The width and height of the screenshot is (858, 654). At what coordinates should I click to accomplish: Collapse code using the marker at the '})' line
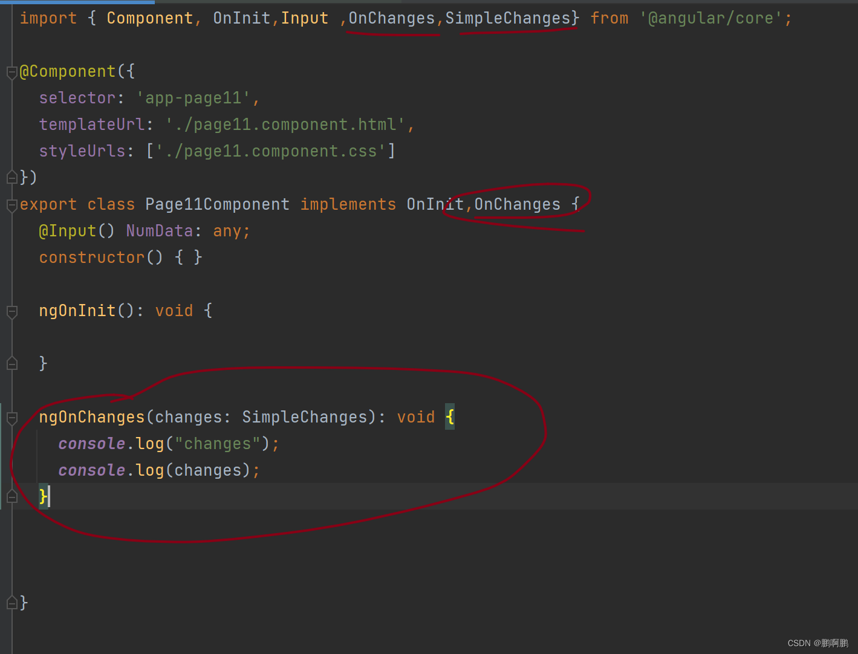tap(11, 177)
